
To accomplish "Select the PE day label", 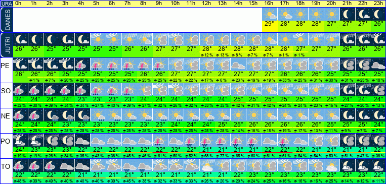I will (6, 66).
